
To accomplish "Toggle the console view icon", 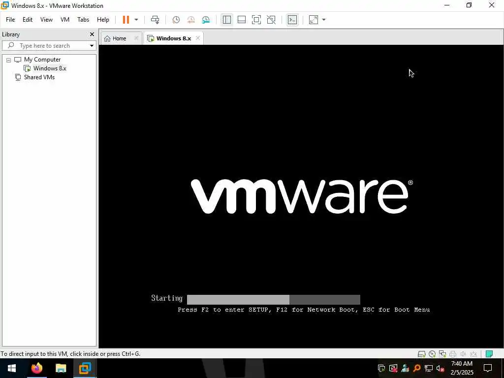I will (292, 20).
